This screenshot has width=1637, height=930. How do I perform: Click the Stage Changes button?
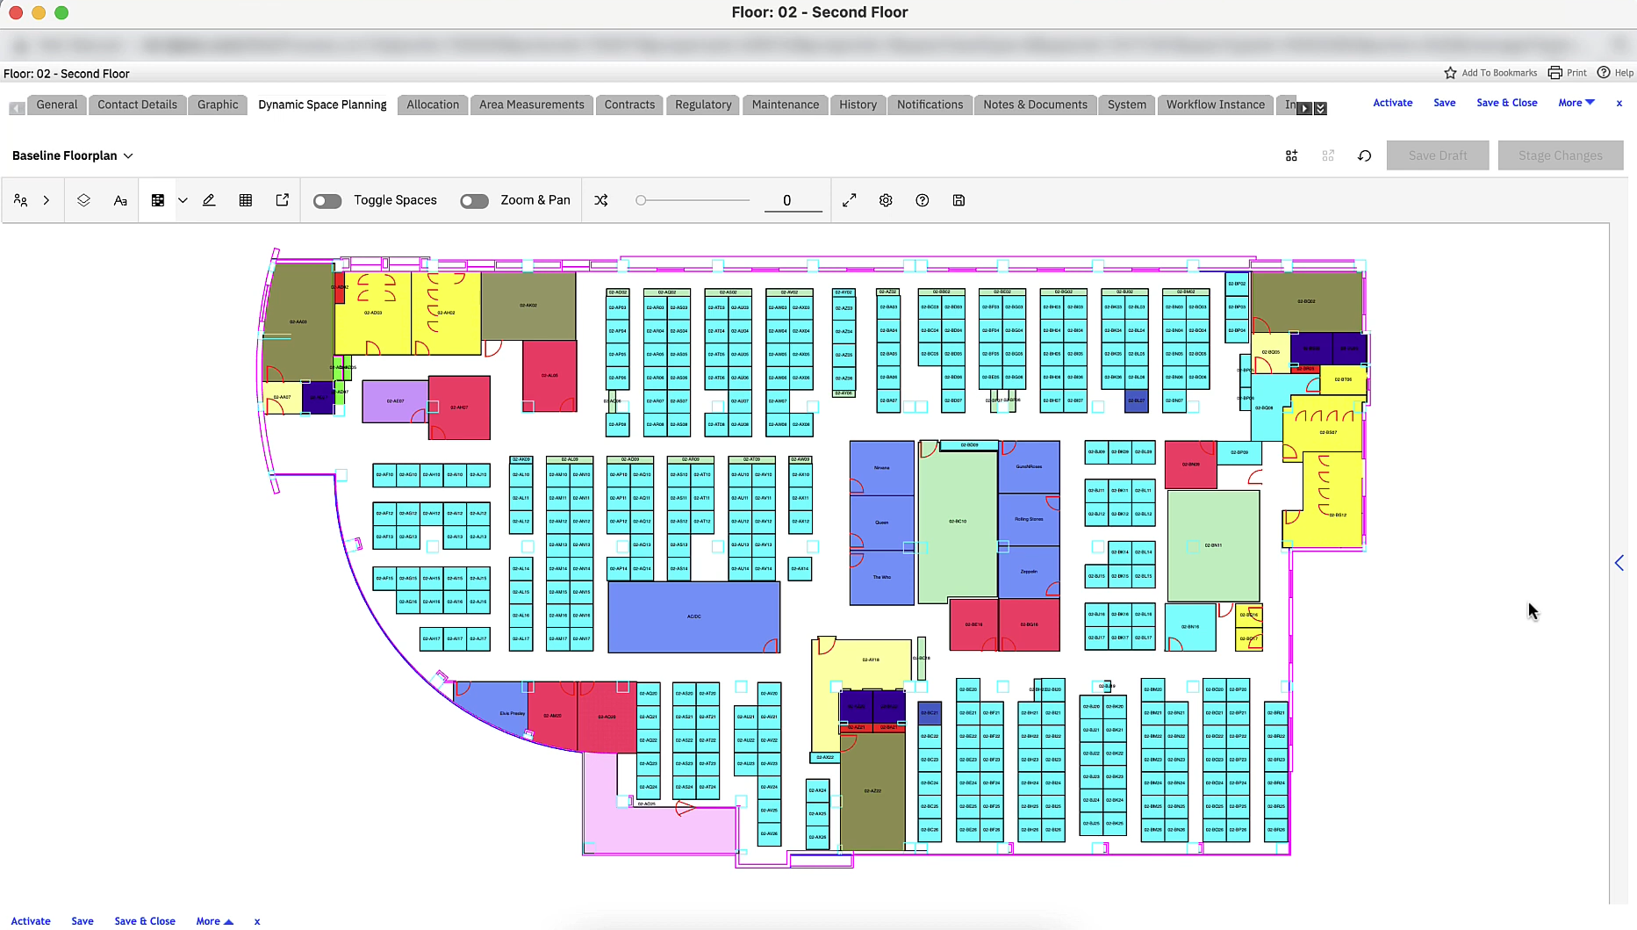tap(1561, 155)
